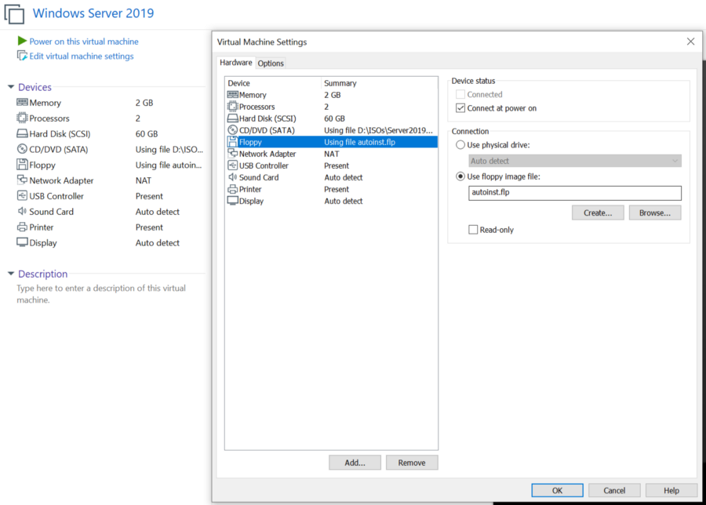Enable the Read-only checkbox

pyautogui.click(x=473, y=230)
